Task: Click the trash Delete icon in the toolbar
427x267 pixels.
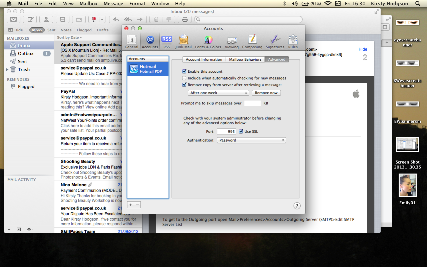Action: tap(156, 19)
